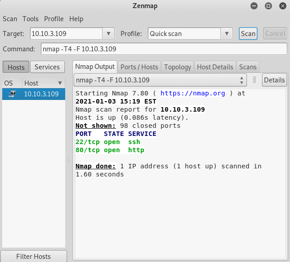Image resolution: width=290 pixels, height=262 pixels.
Task: Click the 80/tcp open http line
Action: pyautogui.click(x=110, y=150)
